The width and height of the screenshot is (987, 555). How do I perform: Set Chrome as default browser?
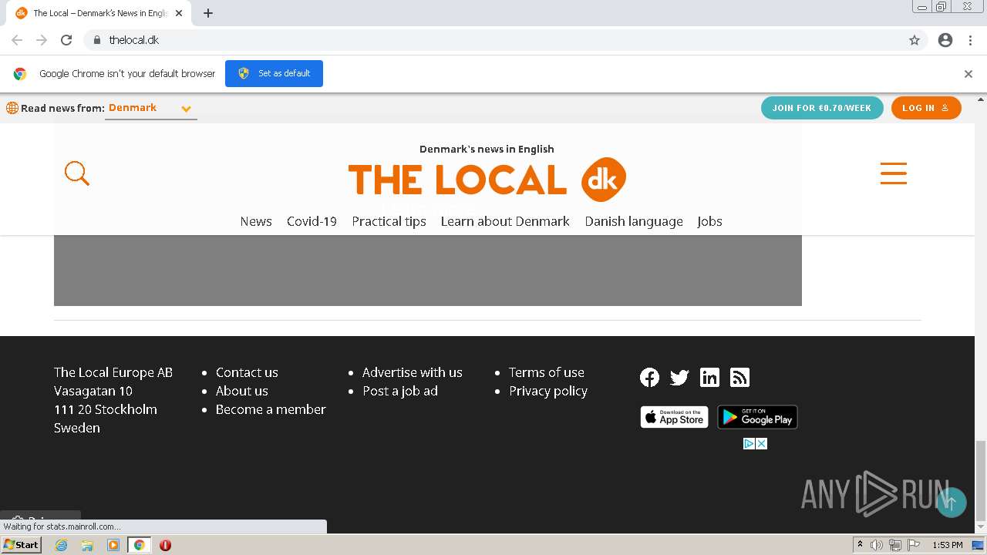[274, 73]
